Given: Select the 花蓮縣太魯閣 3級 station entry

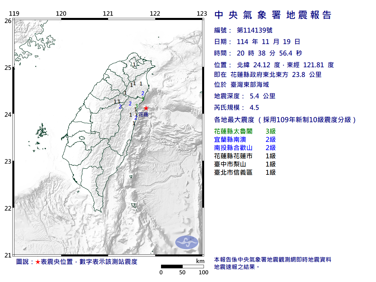Looking at the screenshot, I should tap(244, 132).
